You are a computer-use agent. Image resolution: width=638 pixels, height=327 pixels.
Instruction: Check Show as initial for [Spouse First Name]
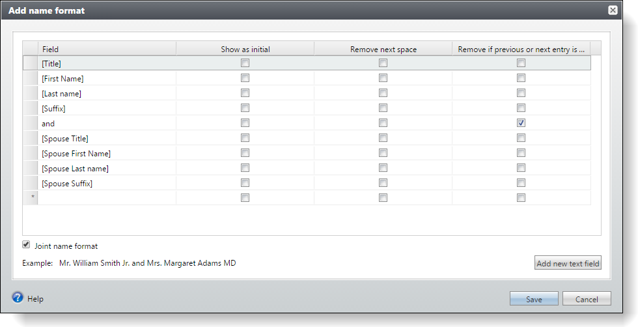click(x=245, y=153)
